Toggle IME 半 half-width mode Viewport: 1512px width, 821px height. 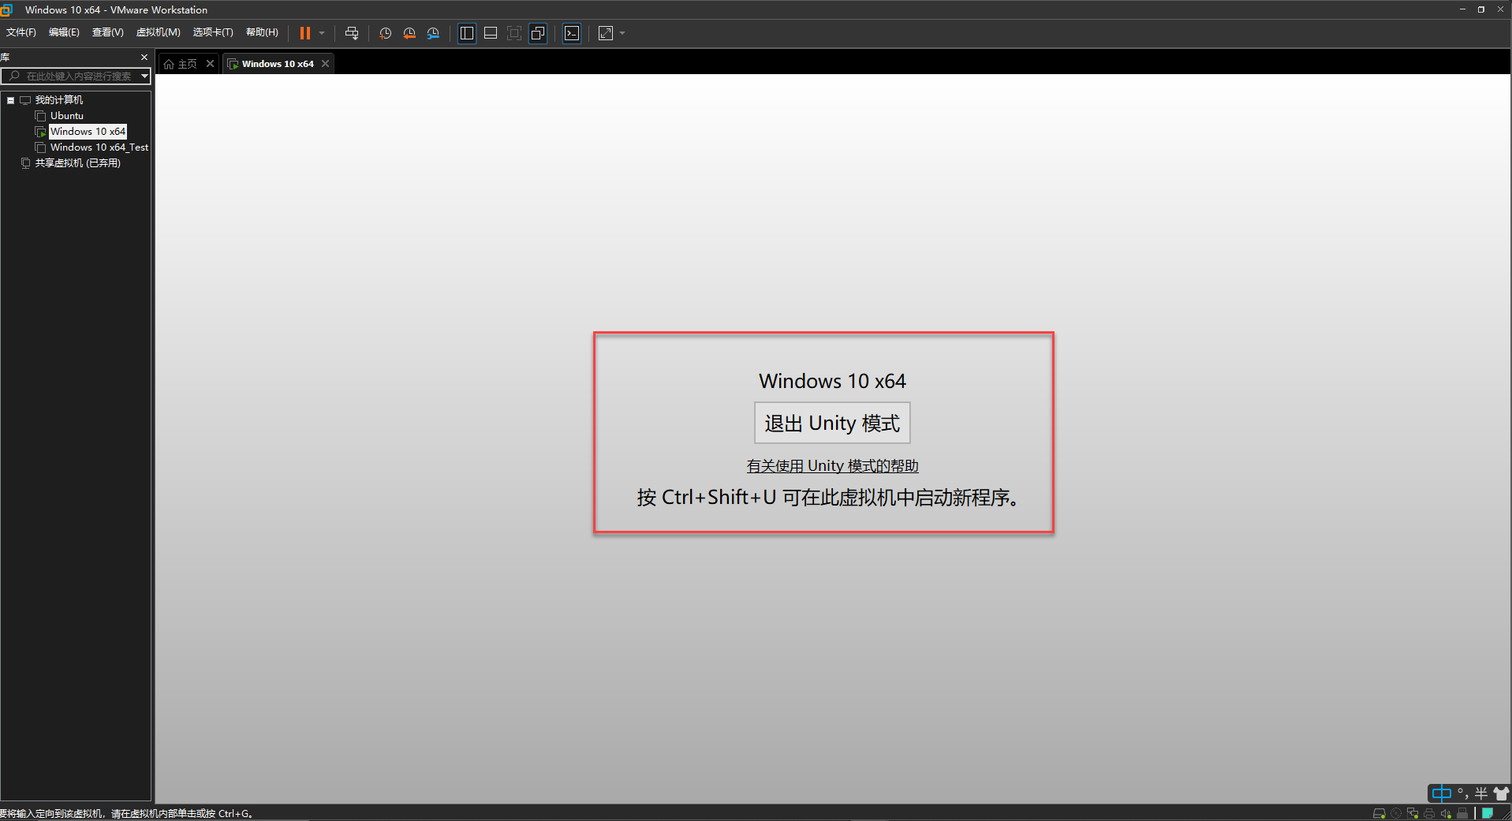1480,793
